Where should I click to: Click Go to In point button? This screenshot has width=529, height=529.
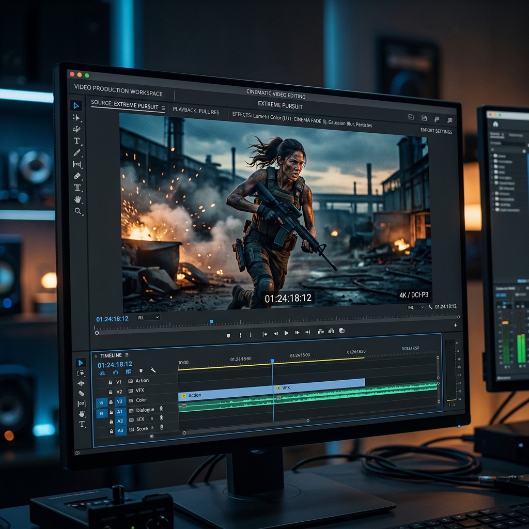point(265,334)
